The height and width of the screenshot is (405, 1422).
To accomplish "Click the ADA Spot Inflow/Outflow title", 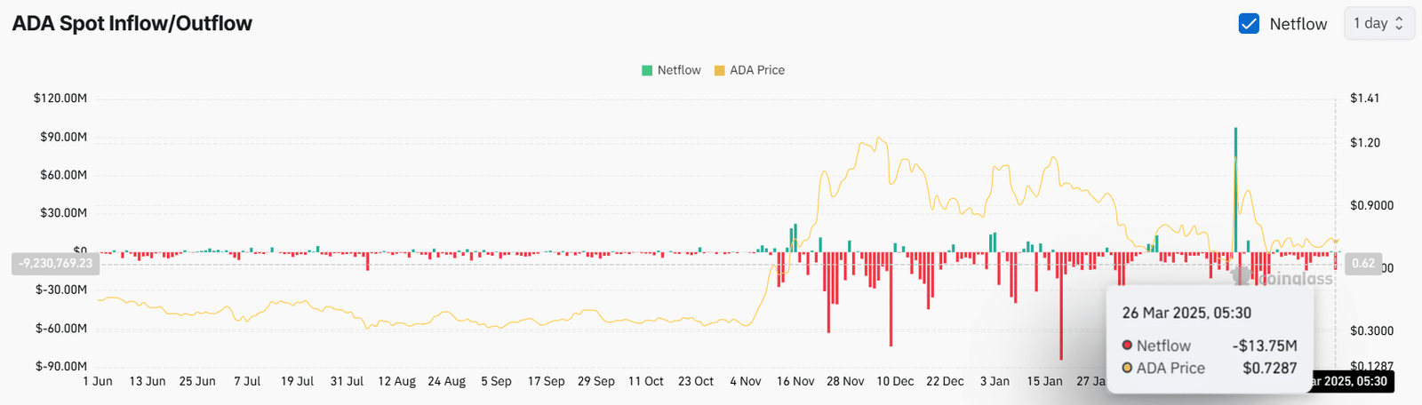I will click(x=132, y=24).
